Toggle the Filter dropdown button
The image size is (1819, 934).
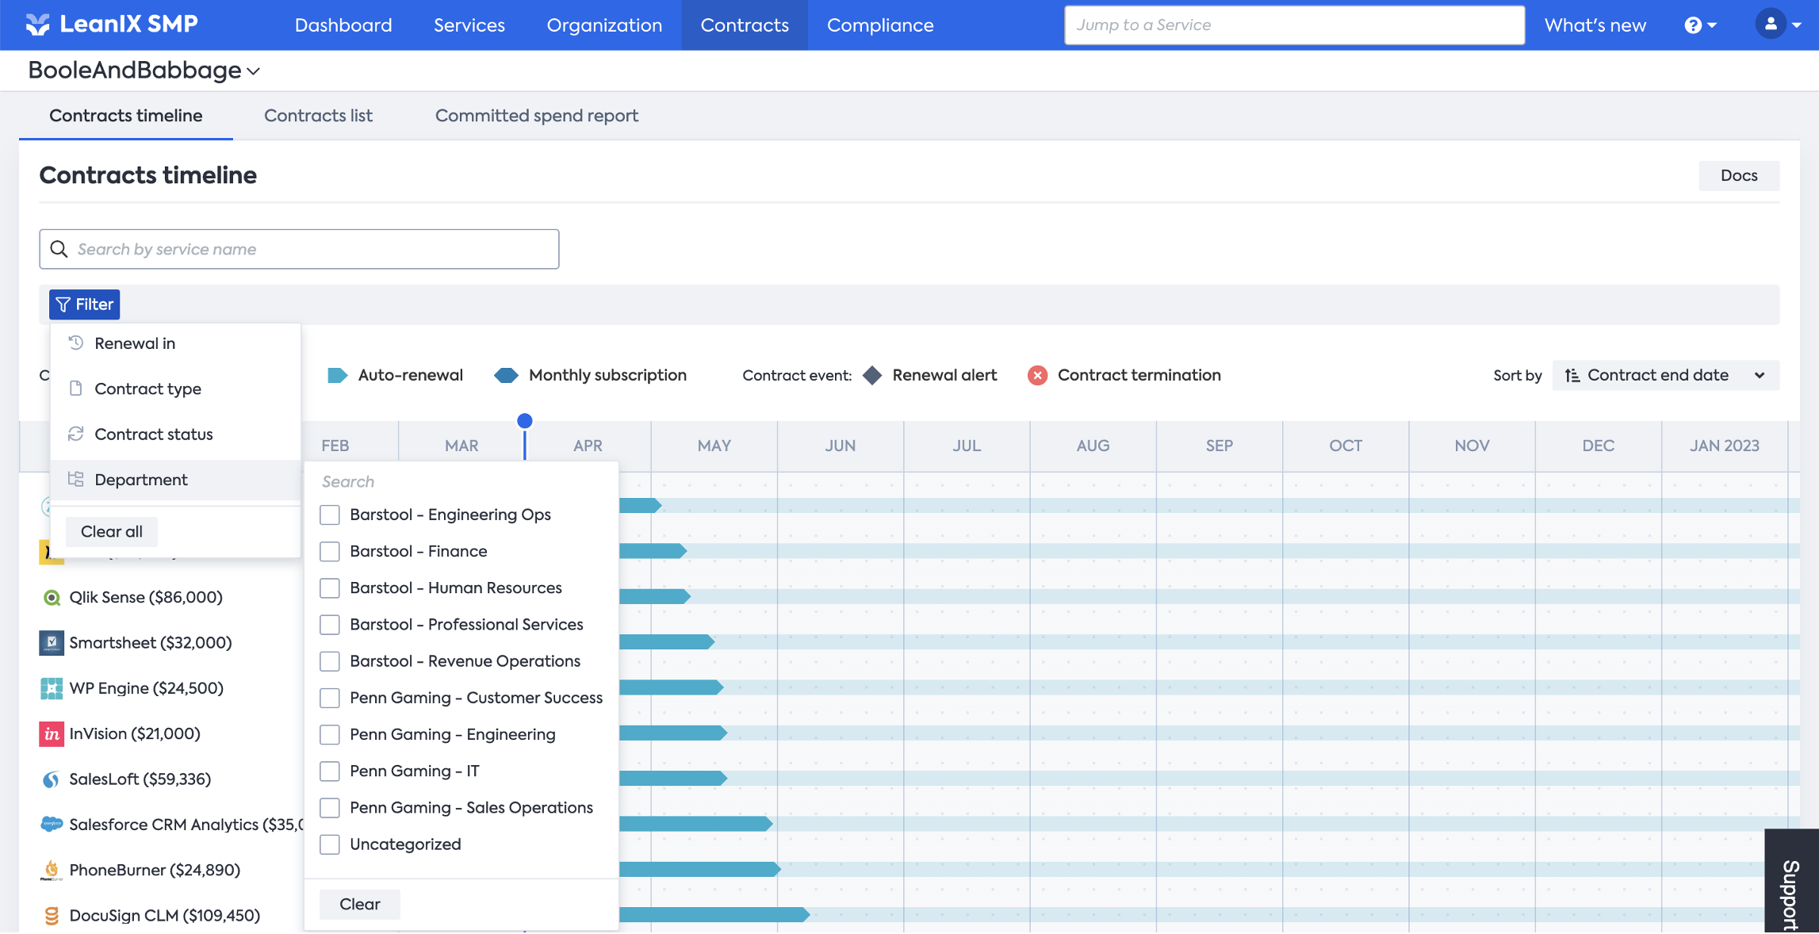84,304
